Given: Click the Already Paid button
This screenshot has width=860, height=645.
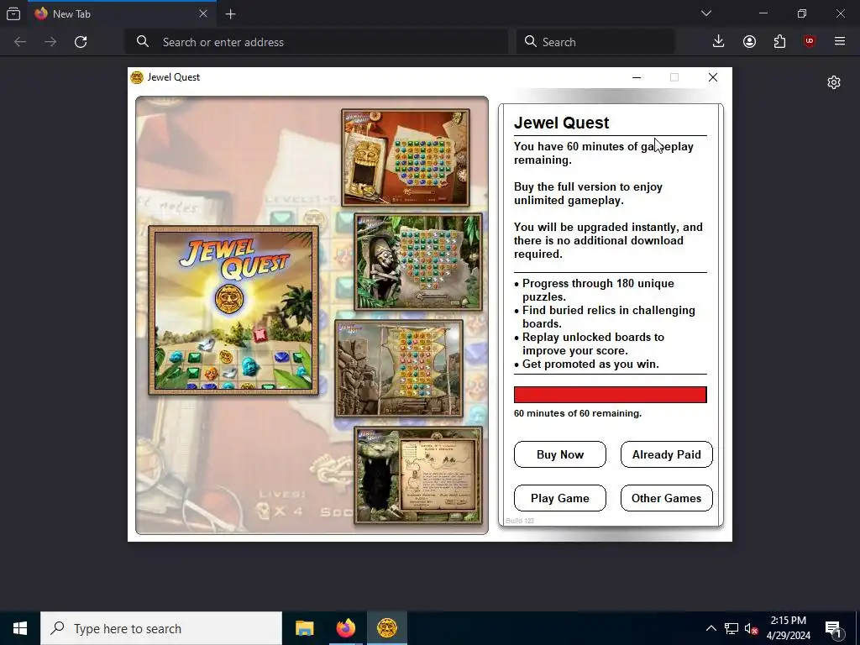Looking at the screenshot, I should [x=666, y=454].
